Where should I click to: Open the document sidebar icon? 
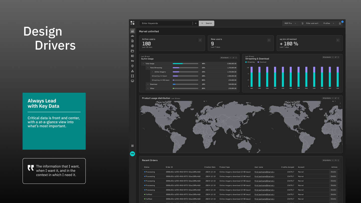tap(132, 41)
